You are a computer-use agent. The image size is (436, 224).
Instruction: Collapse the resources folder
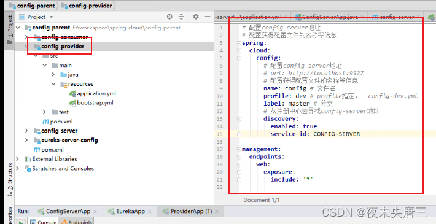53,84
